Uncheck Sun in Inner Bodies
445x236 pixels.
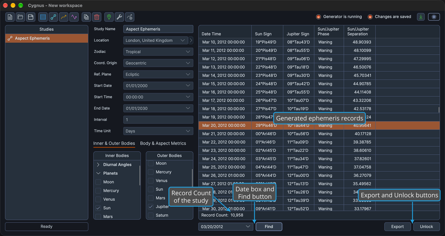[x=98, y=208]
